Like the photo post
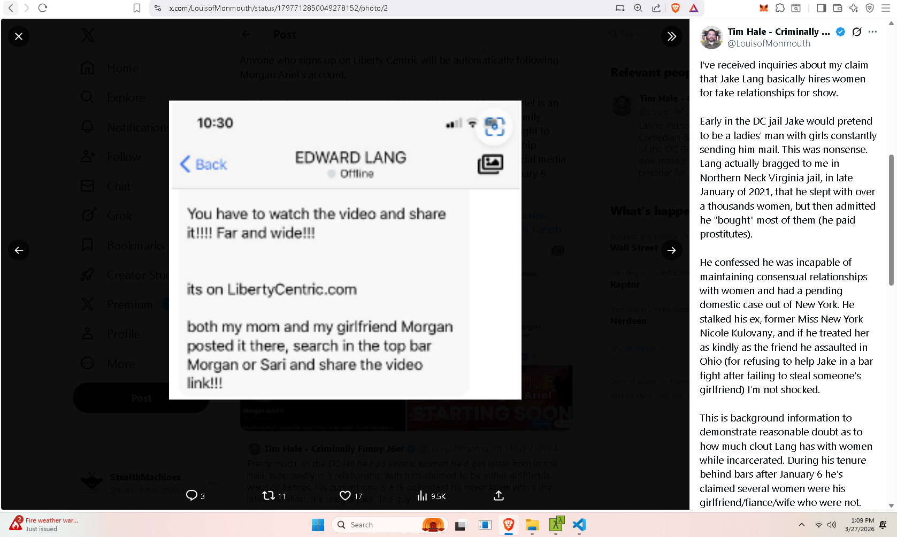This screenshot has height=537, width=897. (x=350, y=496)
